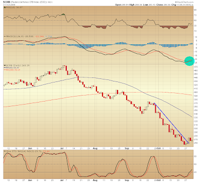
Task: Click the Close value in the header
Action: [x=167, y=5]
